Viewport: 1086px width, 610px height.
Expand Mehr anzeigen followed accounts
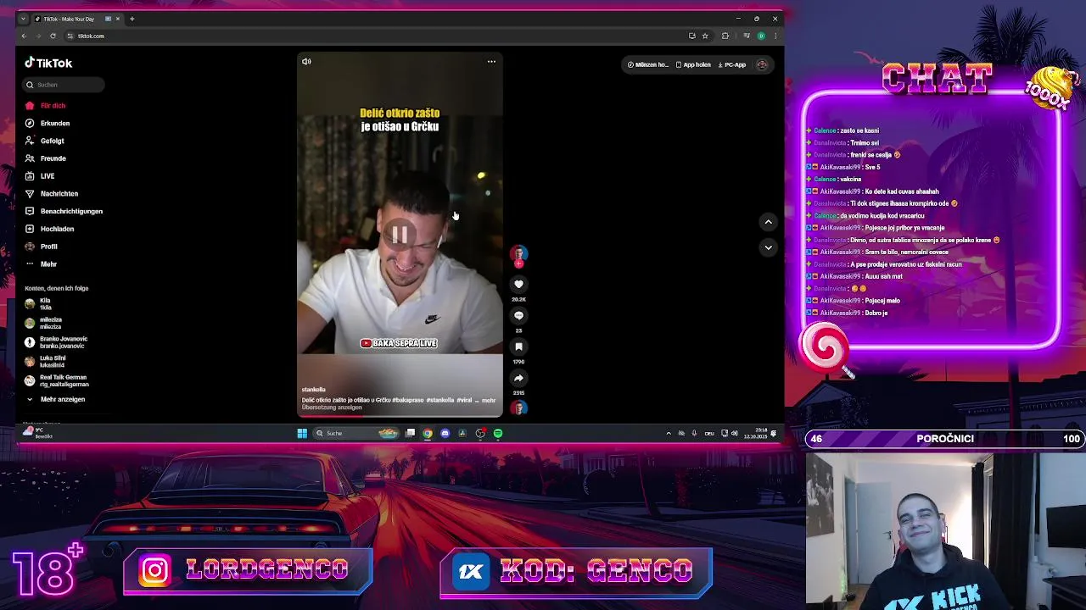55,399
